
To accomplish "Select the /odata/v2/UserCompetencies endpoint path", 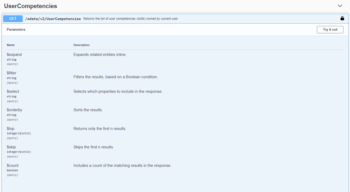I will [53, 19].
